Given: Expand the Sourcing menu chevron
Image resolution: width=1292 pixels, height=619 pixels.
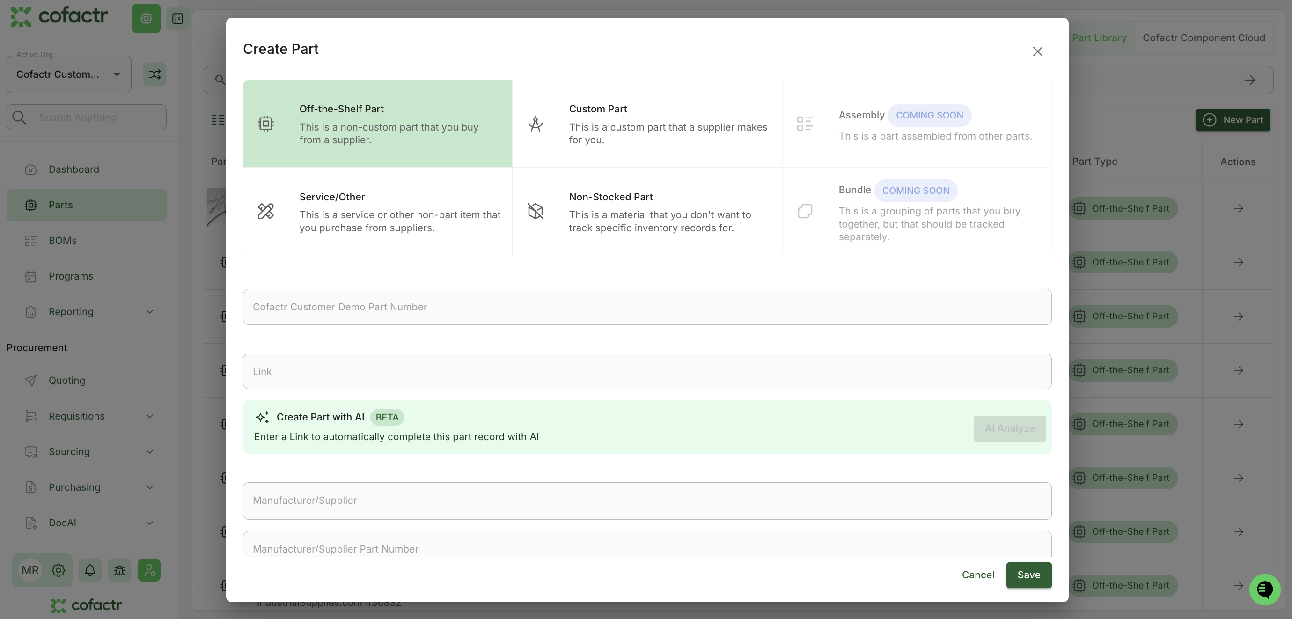Looking at the screenshot, I should [149, 451].
